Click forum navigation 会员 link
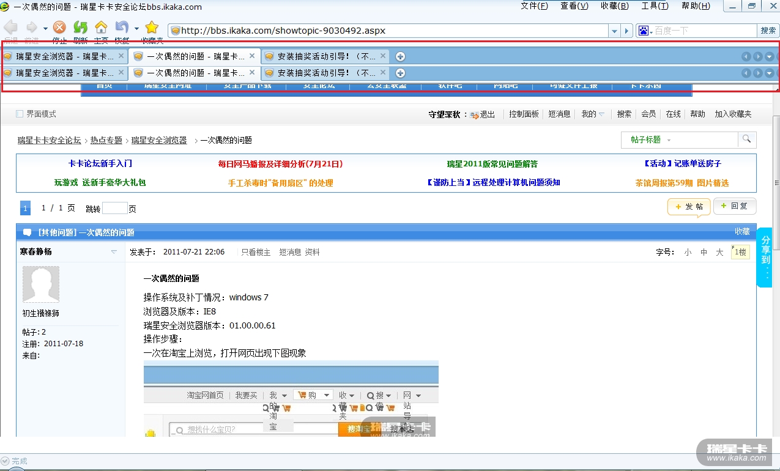This screenshot has width=780, height=471. (648, 114)
